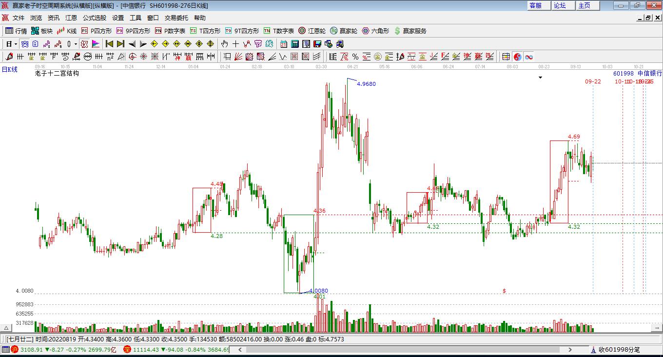Jump to first bar icon
This screenshot has height=357, width=663.
[109, 44]
